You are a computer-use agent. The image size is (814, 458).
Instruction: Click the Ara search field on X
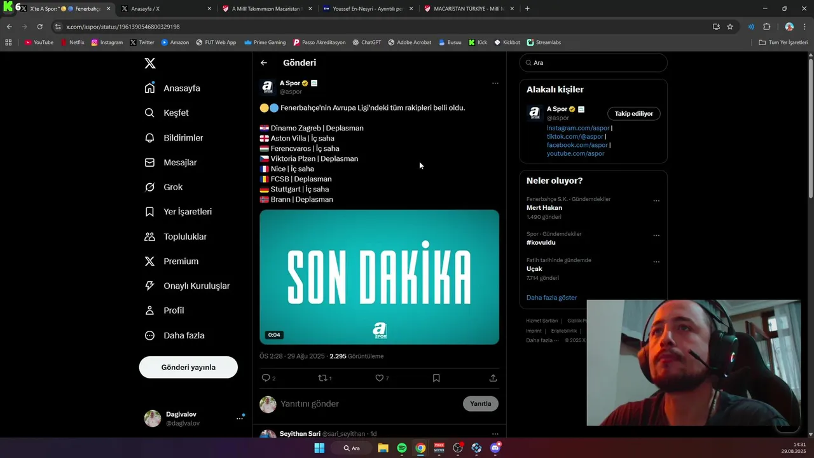593,63
